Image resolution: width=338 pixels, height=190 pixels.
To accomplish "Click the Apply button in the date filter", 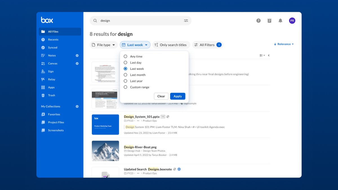I will pyautogui.click(x=177, y=96).
